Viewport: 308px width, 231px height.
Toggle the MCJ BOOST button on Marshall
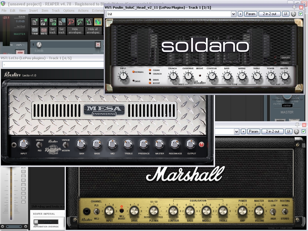click(x=122, y=210)
